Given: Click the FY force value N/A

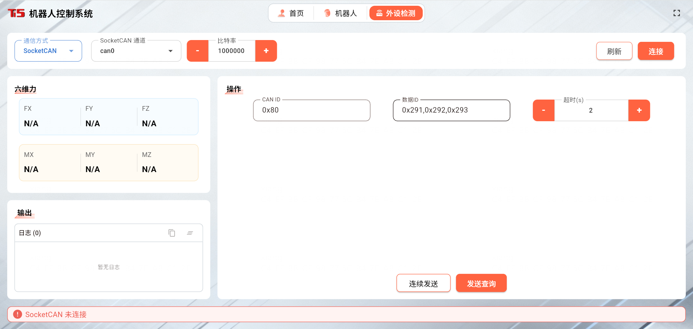Looking at the screenshot, I should click(x=93, y=124).
